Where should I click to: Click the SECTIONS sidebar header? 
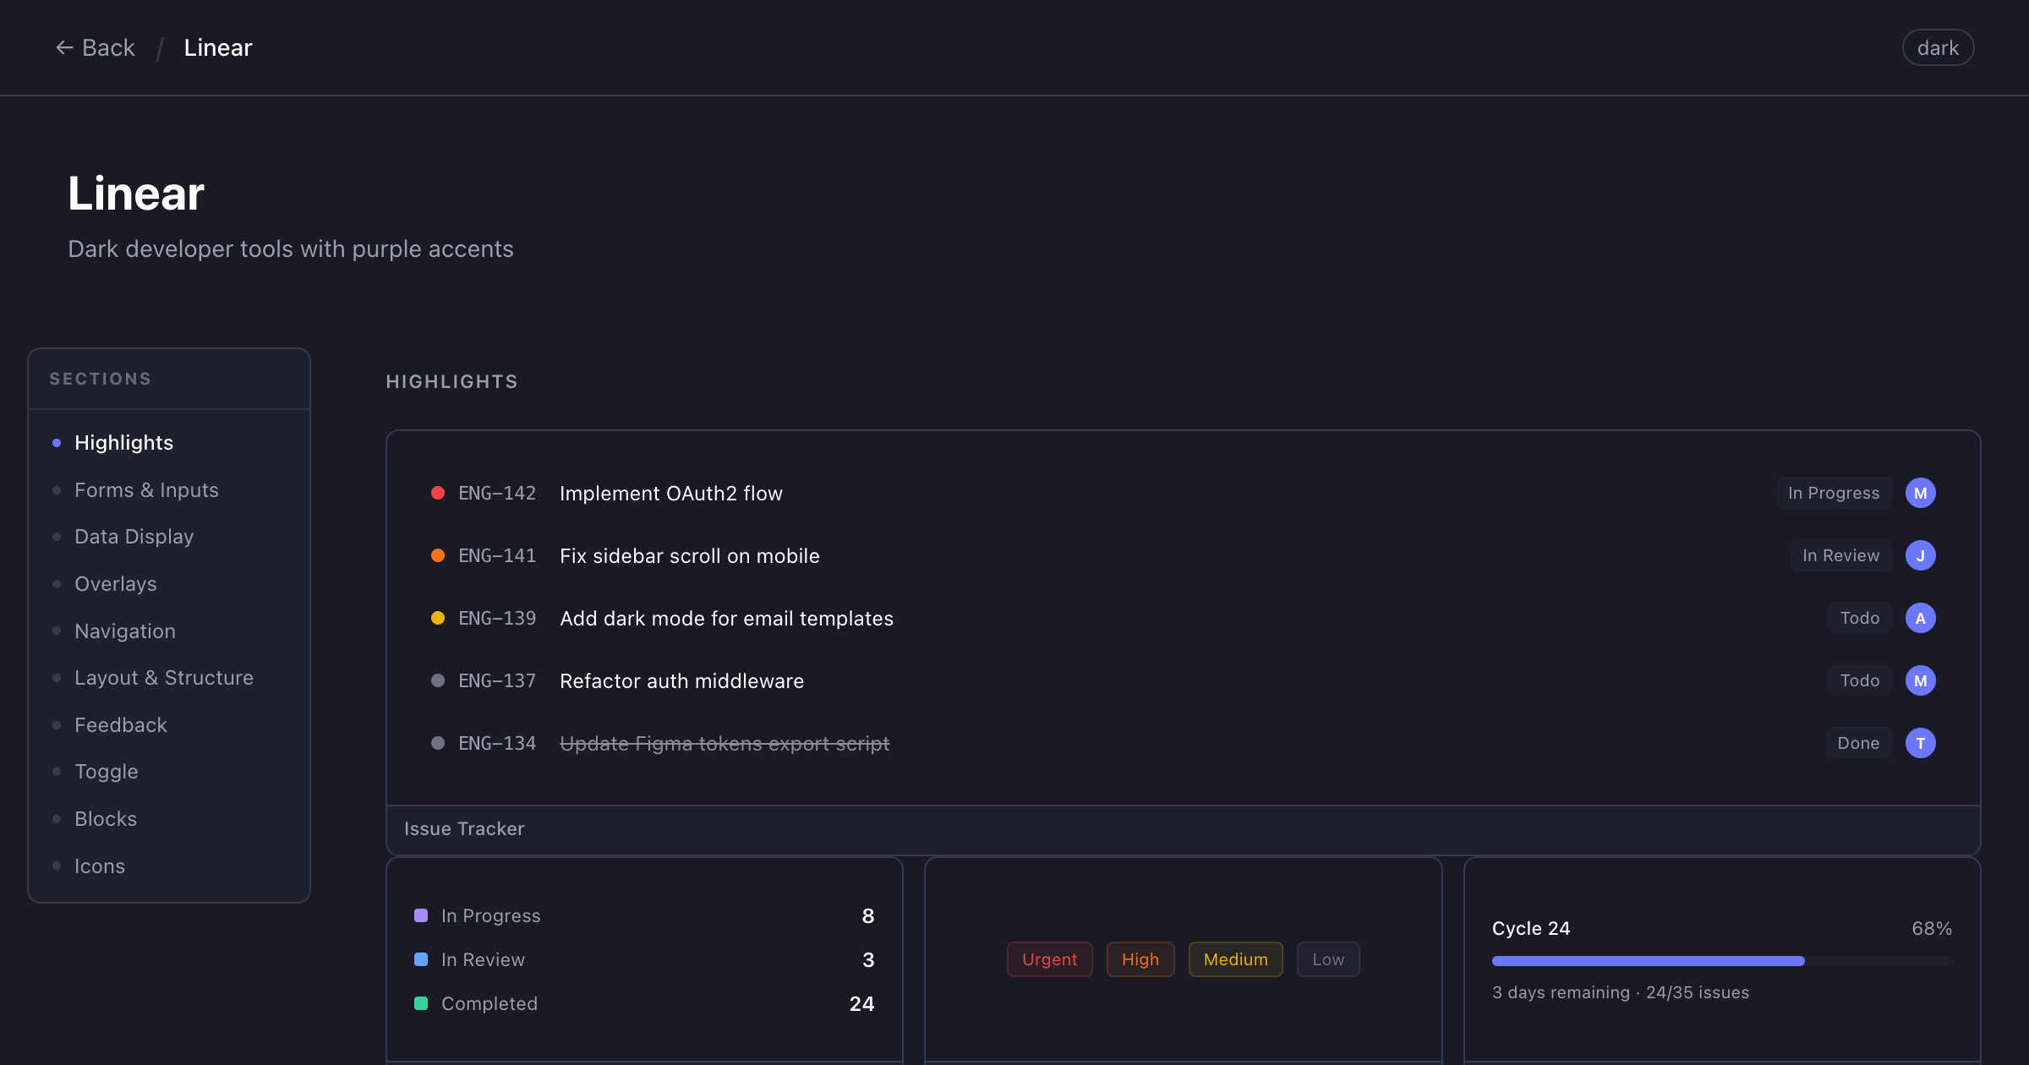pos(101,380)
